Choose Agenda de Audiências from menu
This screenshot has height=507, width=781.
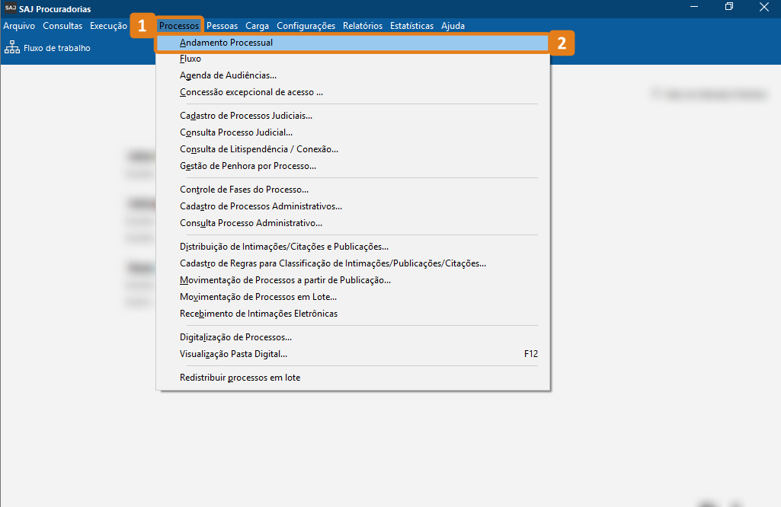pyautogui.click(x=228, y=75)
